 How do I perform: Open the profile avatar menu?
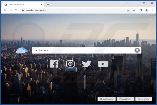147,10
